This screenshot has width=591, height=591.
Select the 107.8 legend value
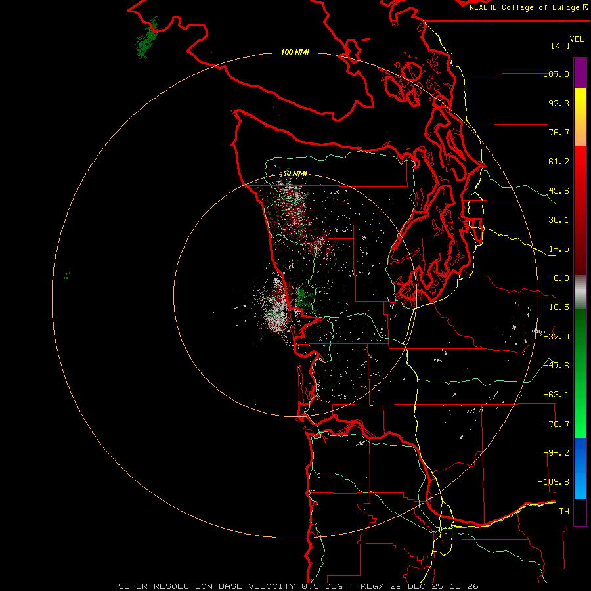pyautogui.click(x=556, y=74)
